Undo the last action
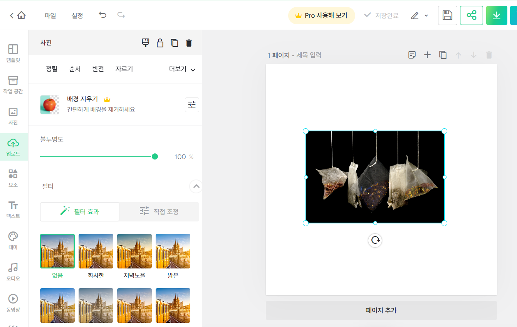 tap(102, 15)
